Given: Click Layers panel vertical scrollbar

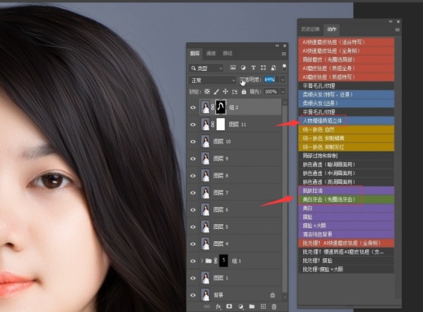Looking at the screenshot, I should point(284,198).
